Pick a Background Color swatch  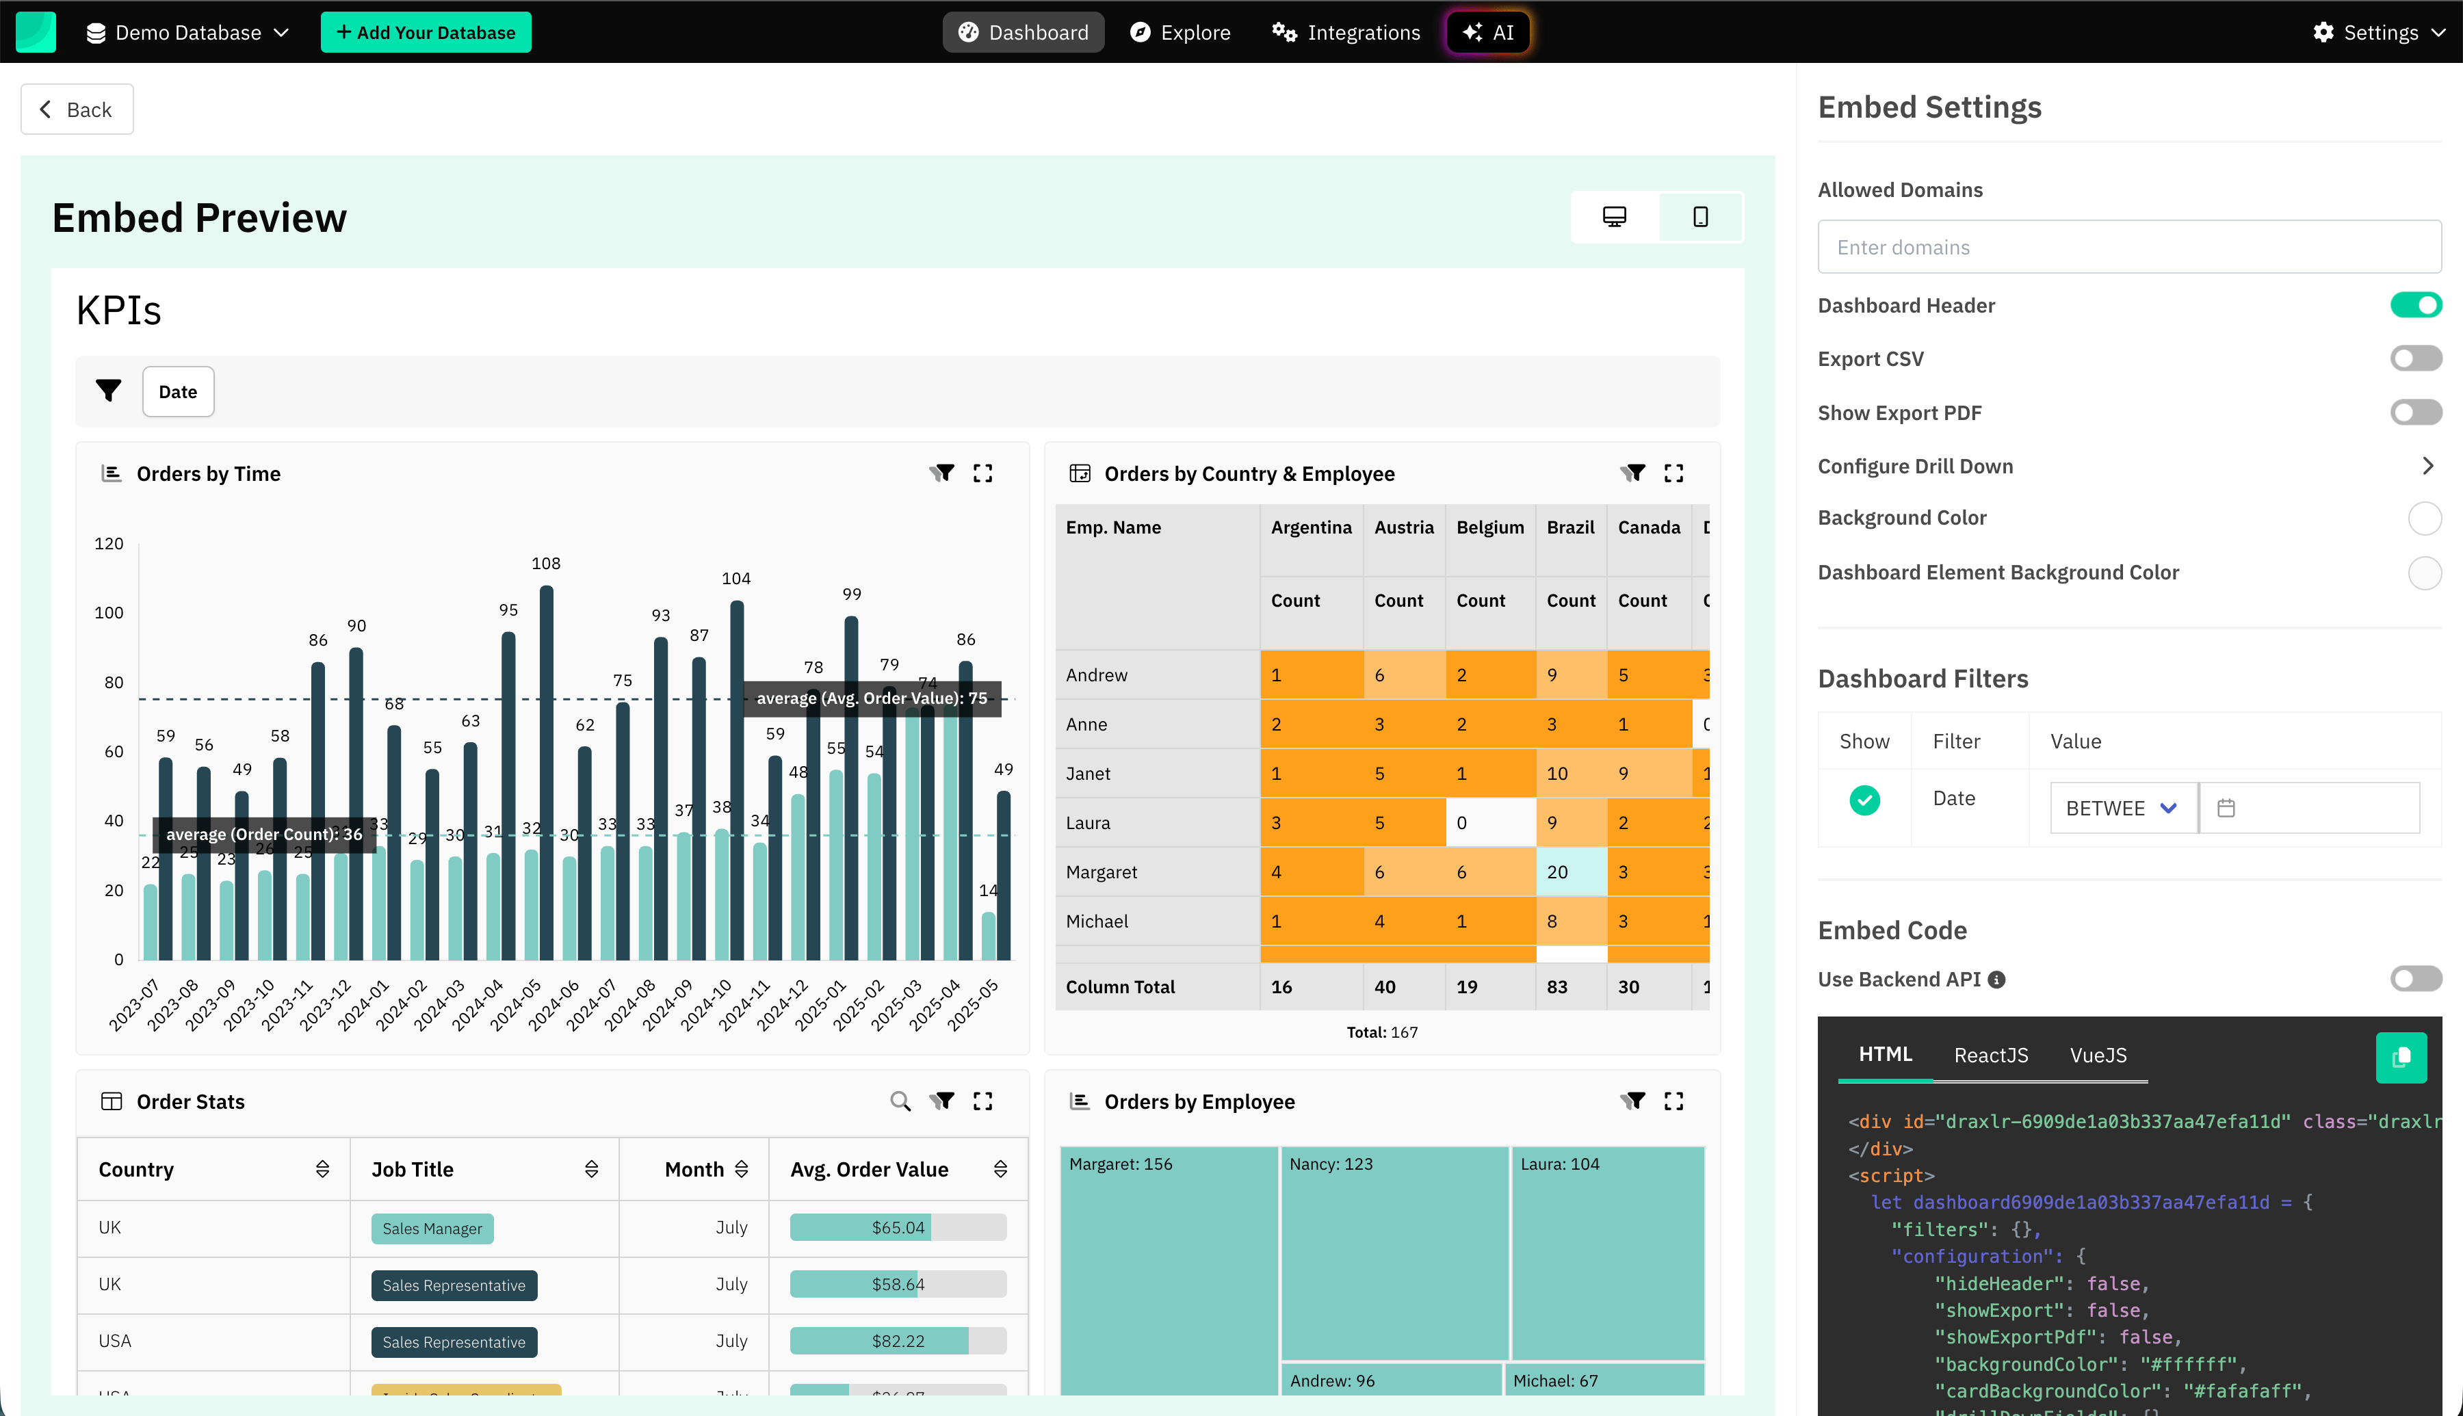pos(2425,519)
